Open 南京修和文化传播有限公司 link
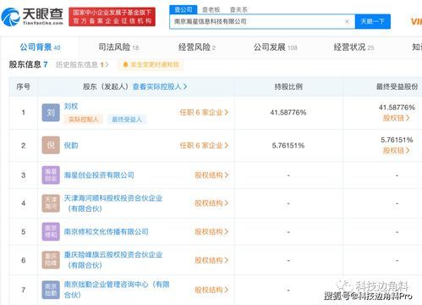The image size is (422, 305). [106, 231]
